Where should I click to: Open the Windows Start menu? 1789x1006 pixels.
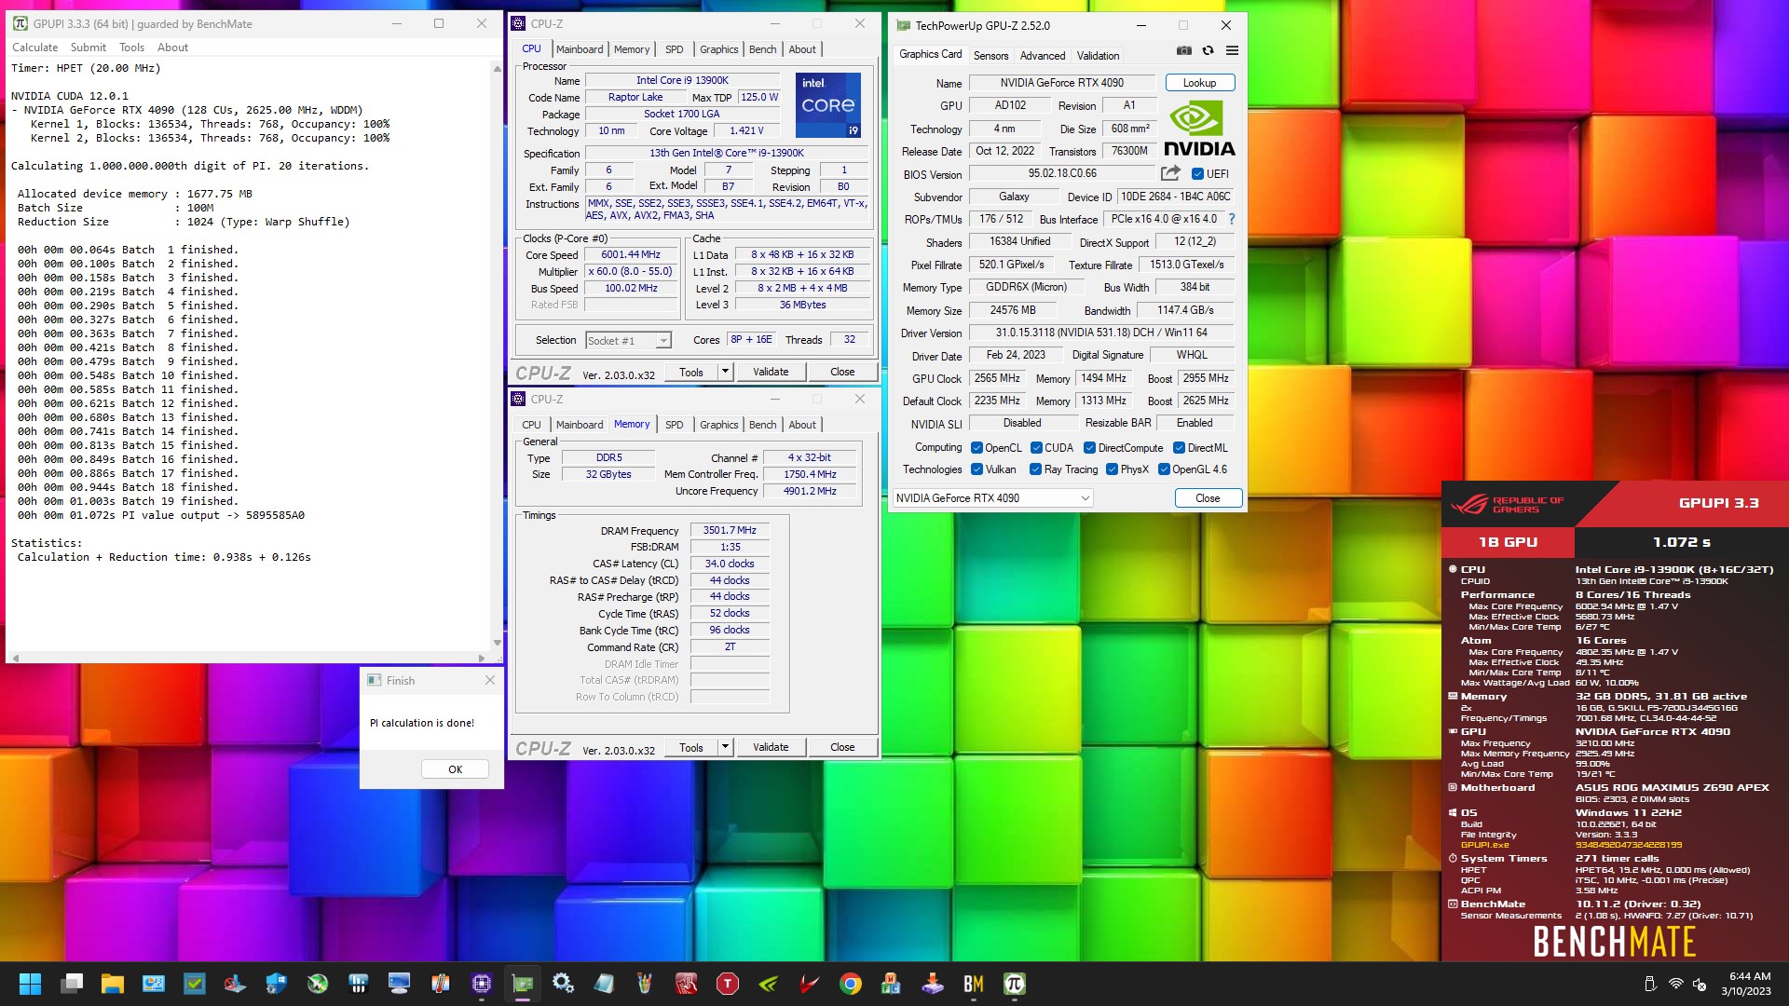click(x=30, y=984)
